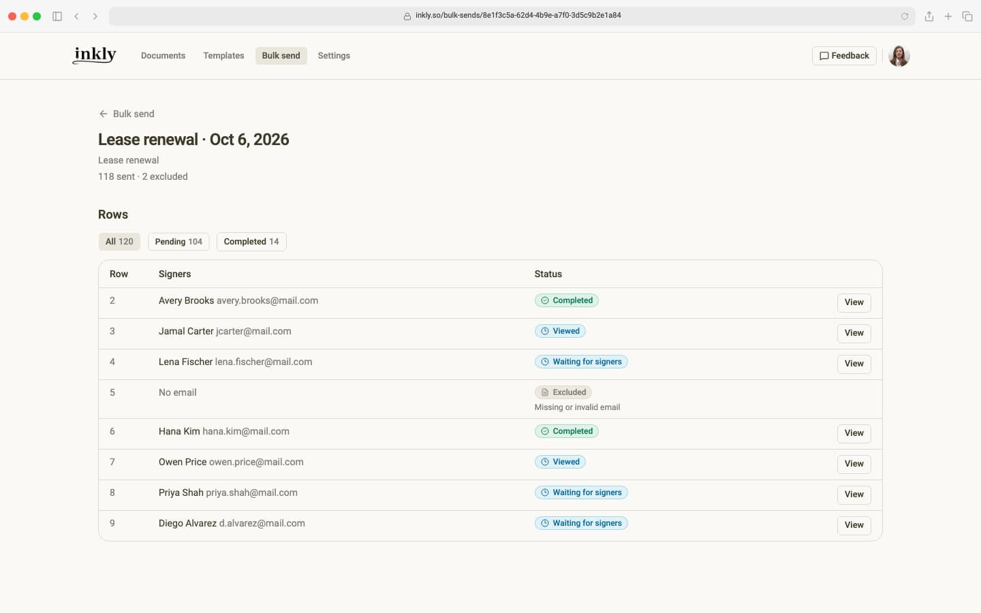Open the browser share icon

(929, 16)
